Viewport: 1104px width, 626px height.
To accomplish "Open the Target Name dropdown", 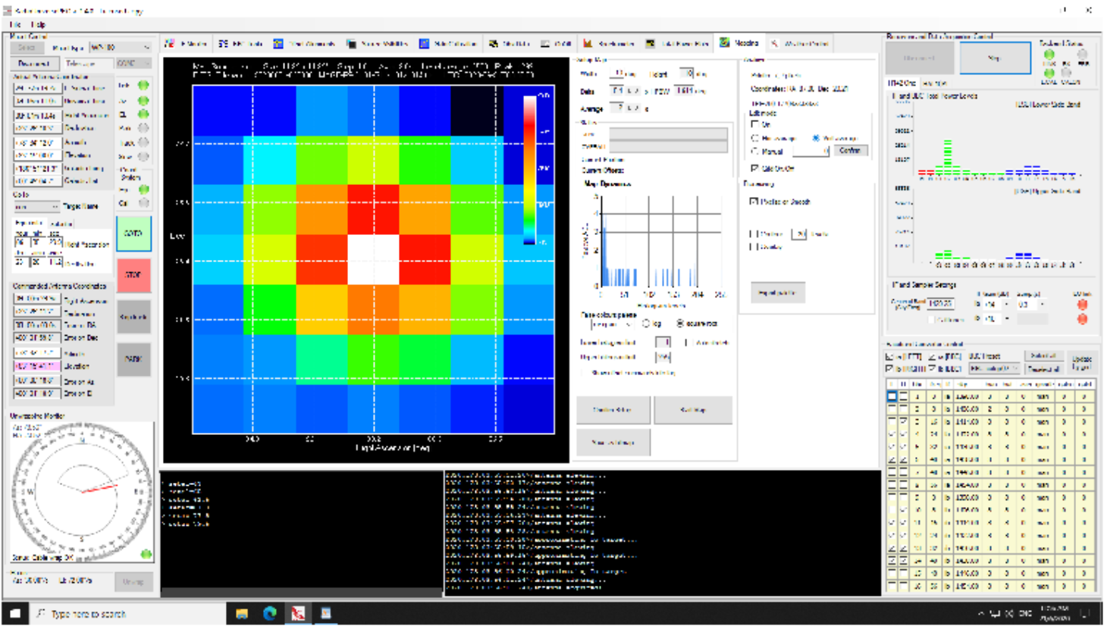I will [37, 206].
